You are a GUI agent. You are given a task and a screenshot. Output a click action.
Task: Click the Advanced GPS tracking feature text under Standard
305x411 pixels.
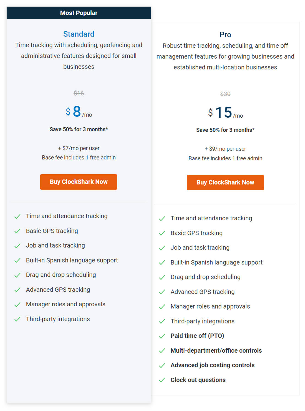pyautogui.click(x=58, y=290)
